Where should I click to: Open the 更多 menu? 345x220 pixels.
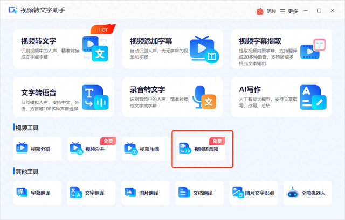point(293,11)
